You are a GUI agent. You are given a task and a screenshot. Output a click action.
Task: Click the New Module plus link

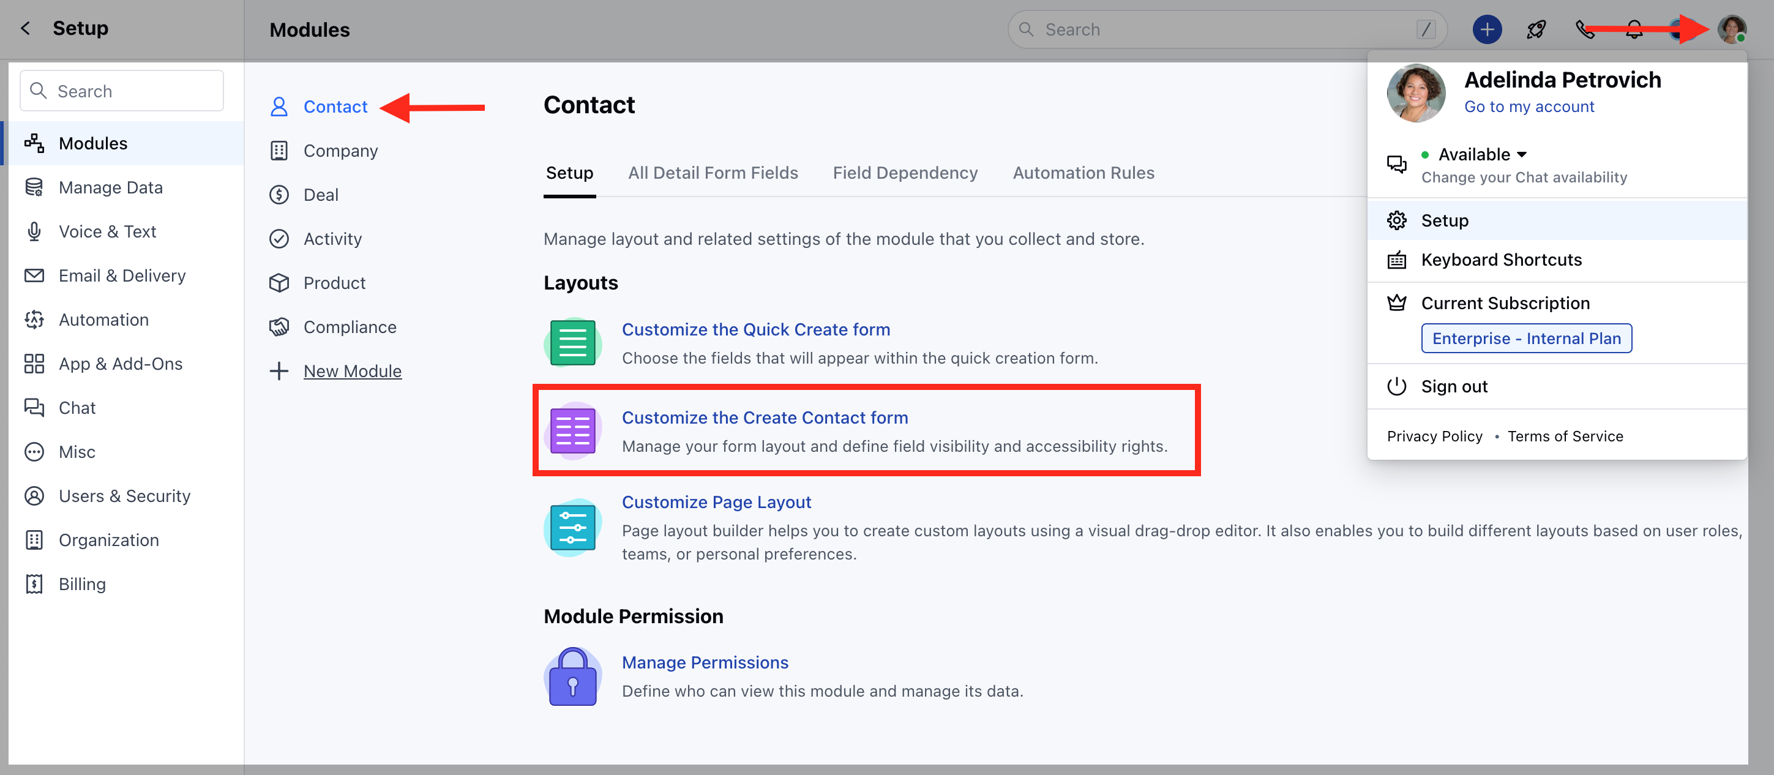click(x=352, y=372)
